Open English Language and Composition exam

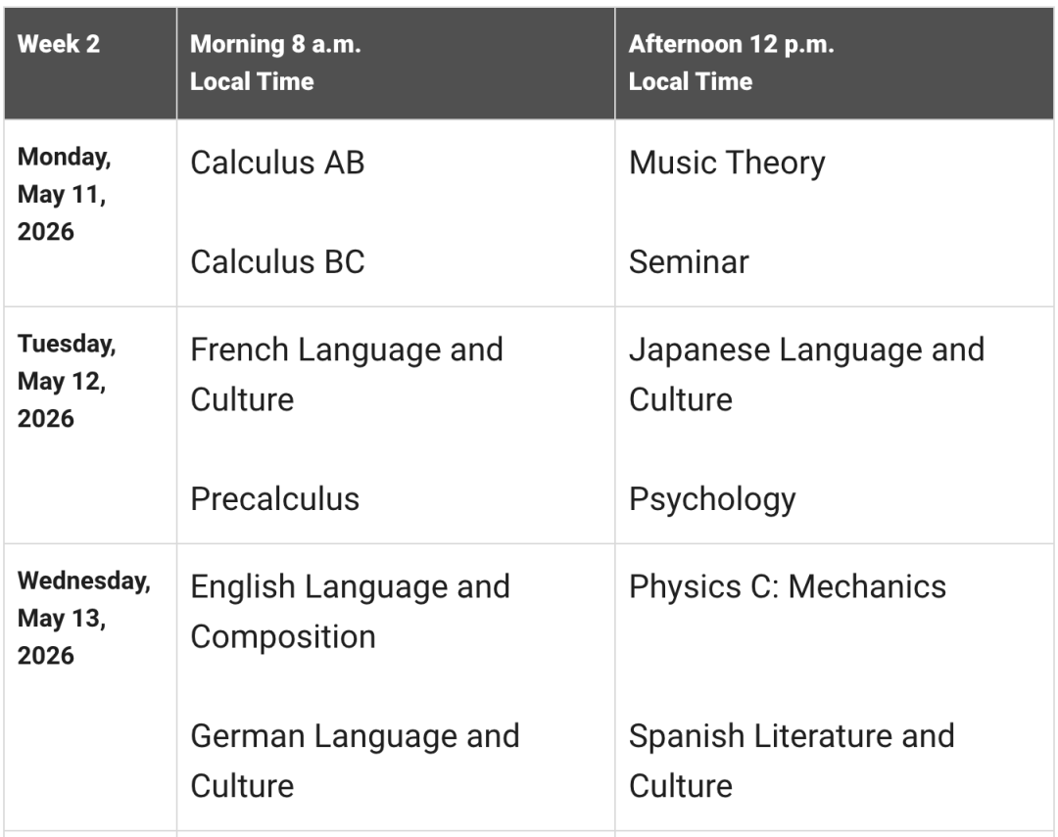pos(350,612)
